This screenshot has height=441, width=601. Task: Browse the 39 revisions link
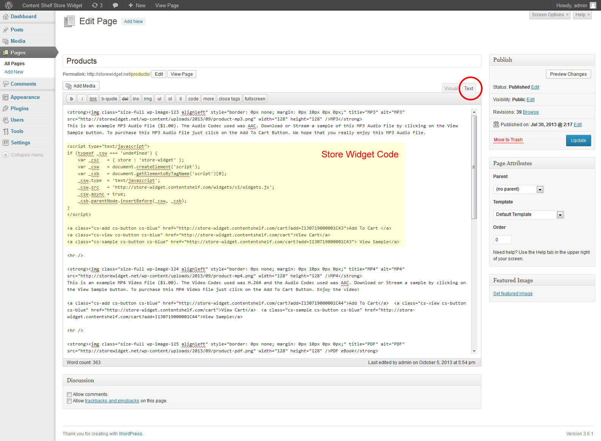tap(530, 112)
